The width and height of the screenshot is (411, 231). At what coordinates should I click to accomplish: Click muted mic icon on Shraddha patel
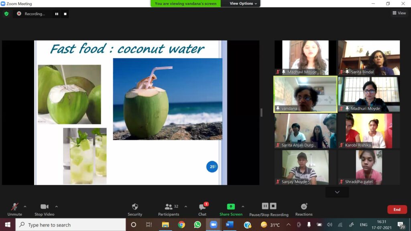pos(341,182)
